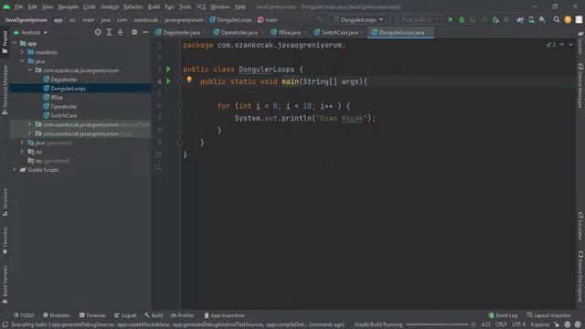585x329 pixels.
Task: Open the File menu
Action: point(18,6)
